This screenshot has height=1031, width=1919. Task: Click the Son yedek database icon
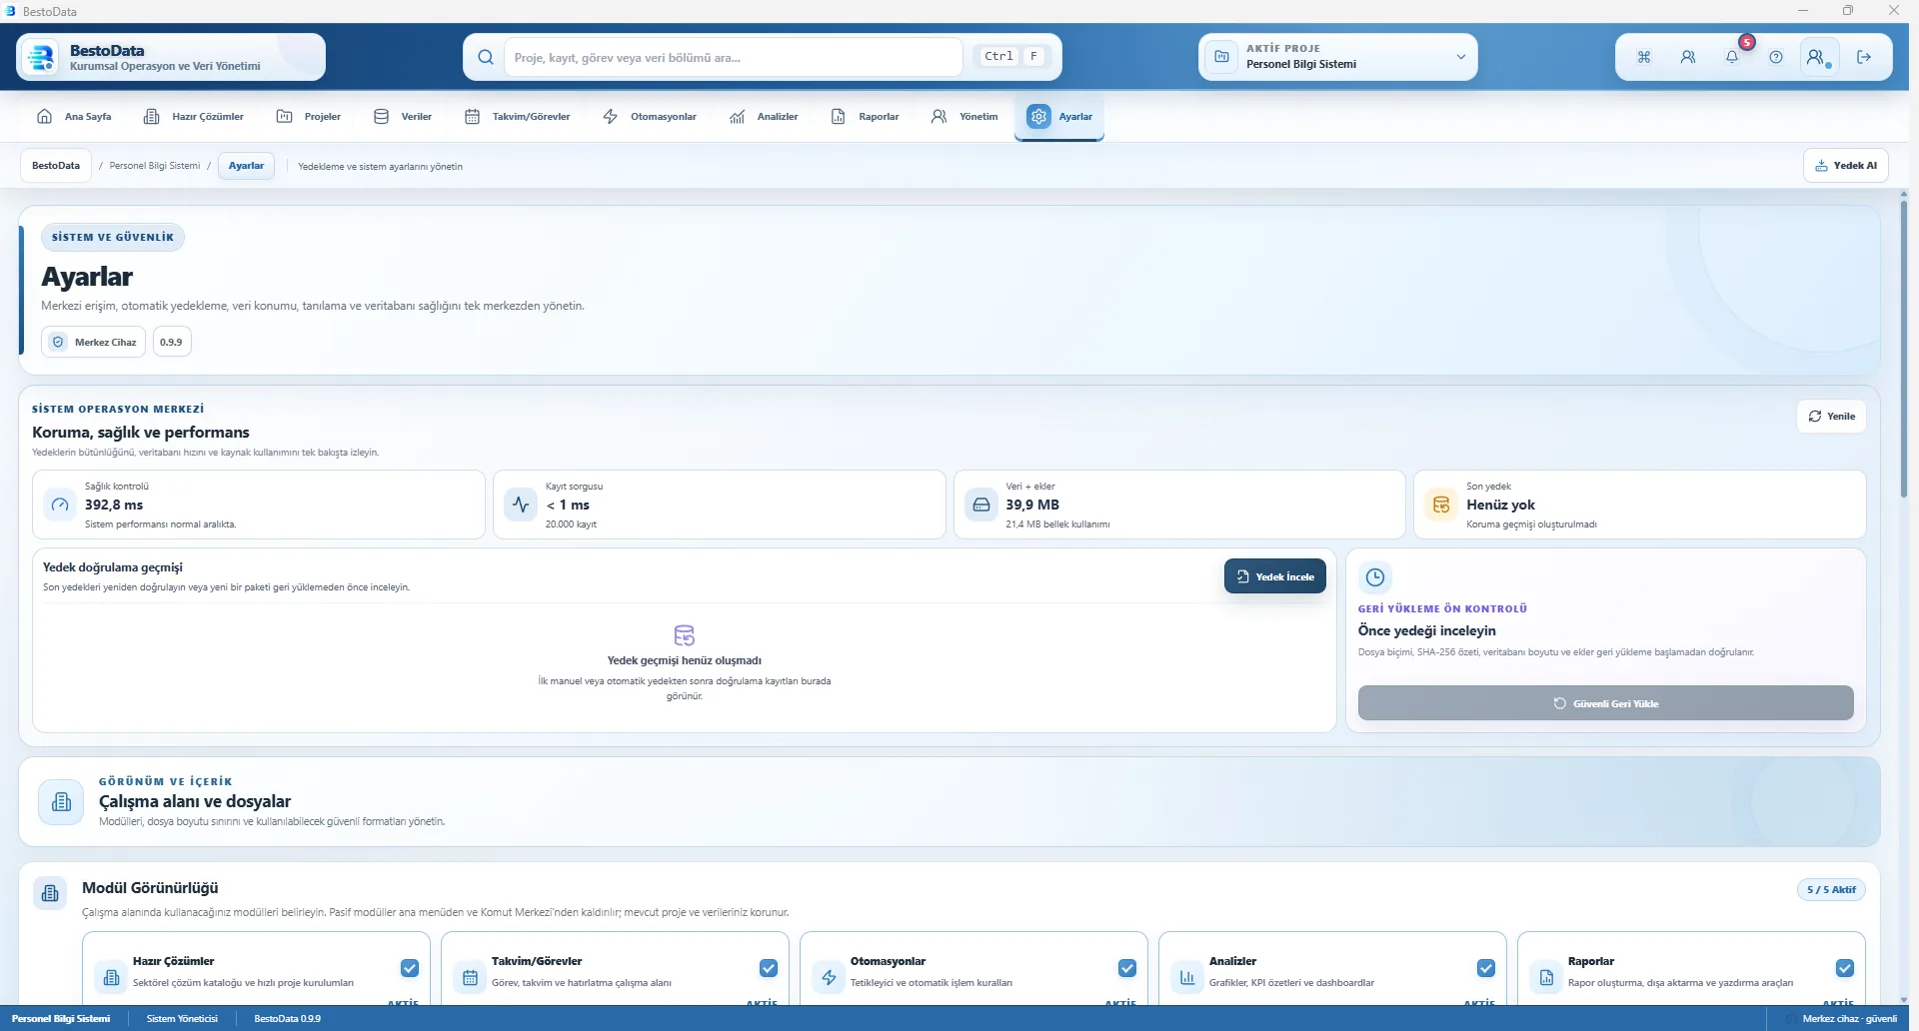click(x=1441, y=505)
